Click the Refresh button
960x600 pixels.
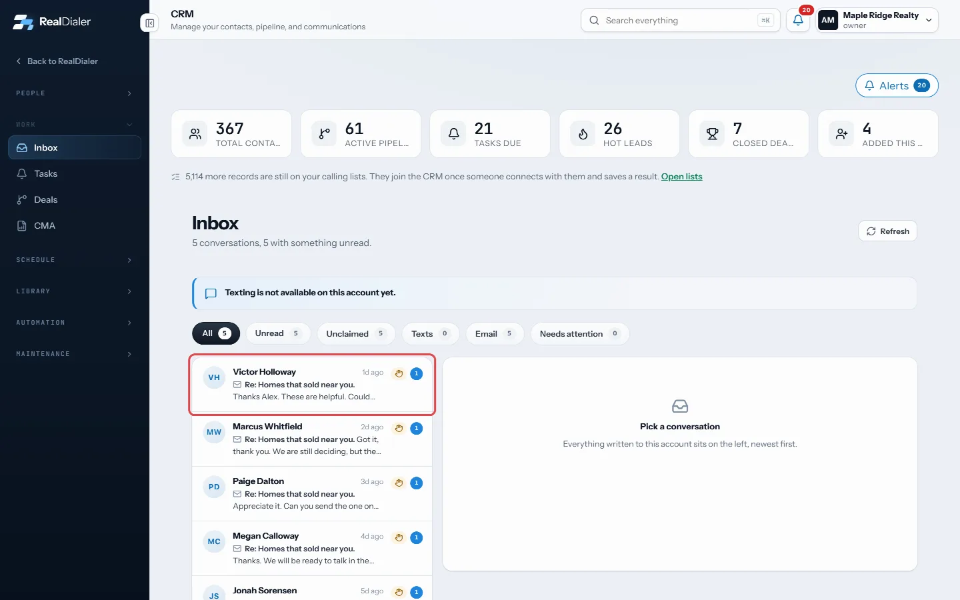pos(887,231)
